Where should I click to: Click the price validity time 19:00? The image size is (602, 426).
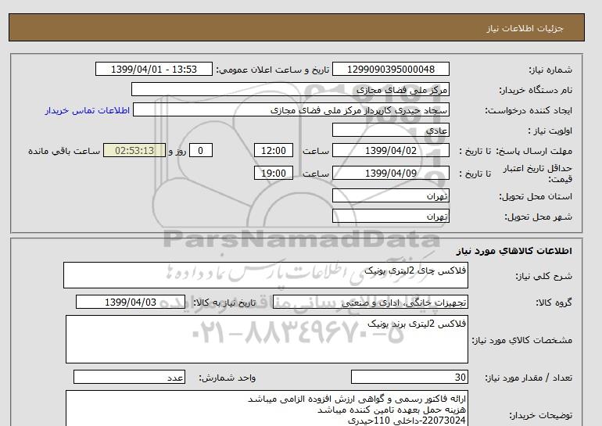point(274,173)
